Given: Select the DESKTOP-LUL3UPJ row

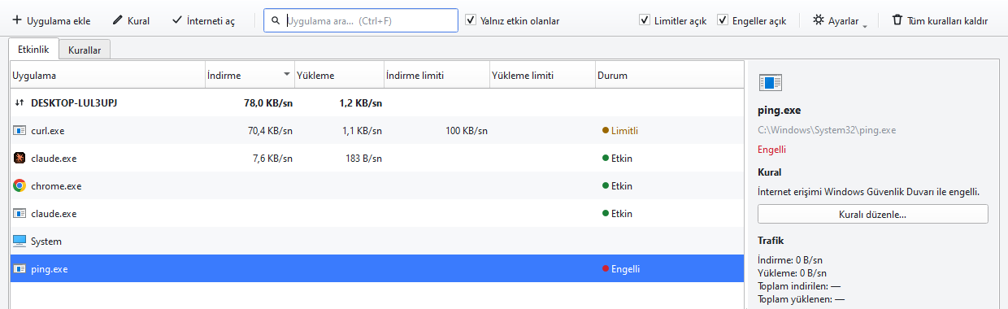Looking at the screenshot, I should tap(377, 103).
